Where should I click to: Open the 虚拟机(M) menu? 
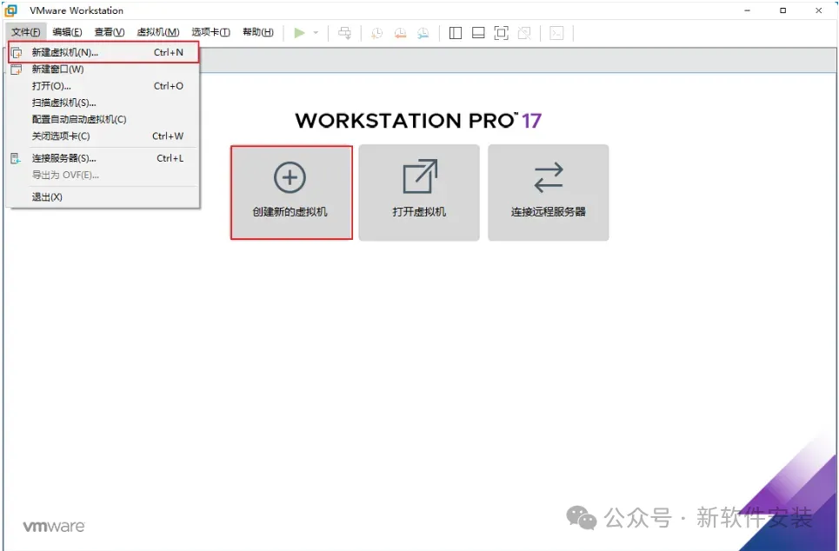tap(158, 32)
